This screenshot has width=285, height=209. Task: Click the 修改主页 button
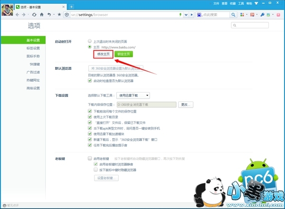[x=104, y=54]
